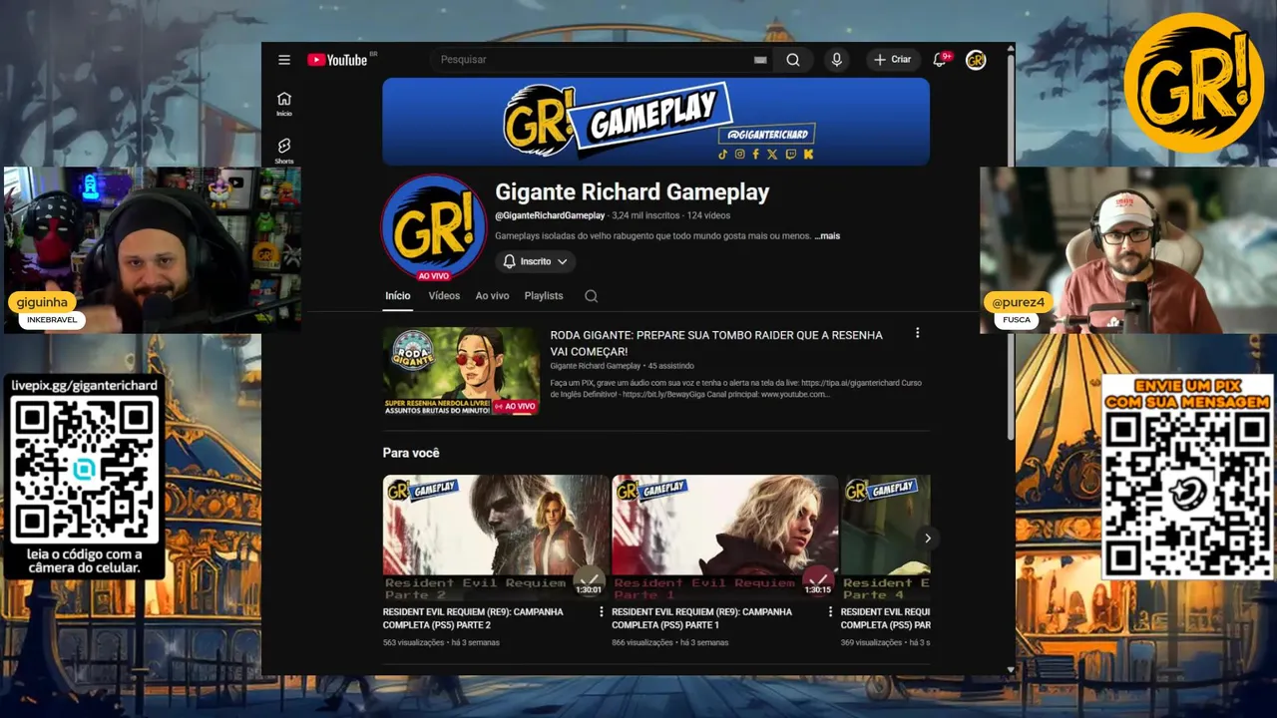Viewport: 1277px width, 718px height.
Task: Open options menu for the Roda Gigante live video
Action: (918, 333)
